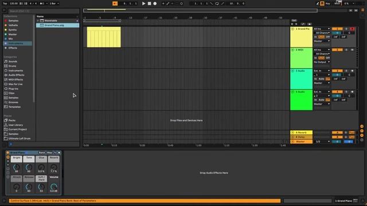Collapse the Wavetable folder in browser
The height and width of the screenshot is (206, 367).
[x=38, y=21]
